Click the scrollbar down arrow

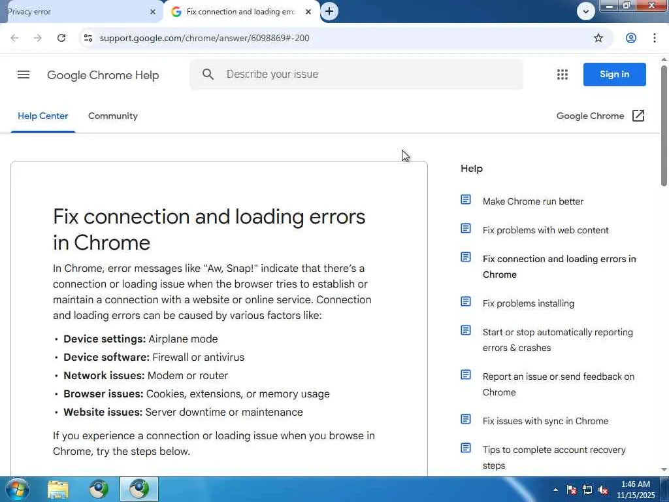coord(664,469)
